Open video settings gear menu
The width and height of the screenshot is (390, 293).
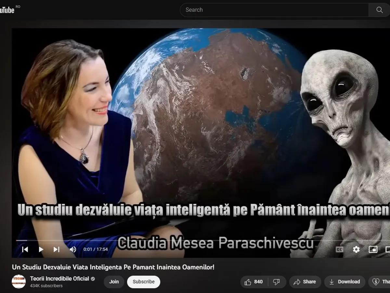click(x=356, y=249)
